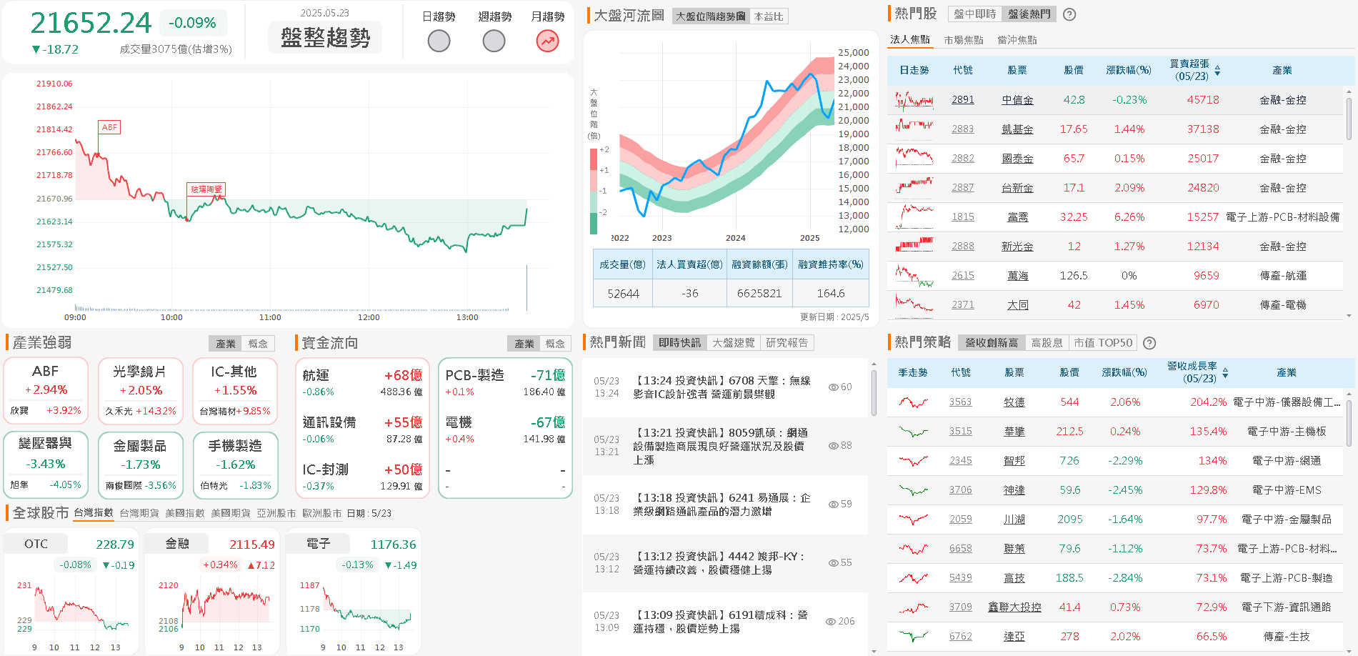Click the daily trend indicator circle
1358x656 pixels.
[439, 41]
